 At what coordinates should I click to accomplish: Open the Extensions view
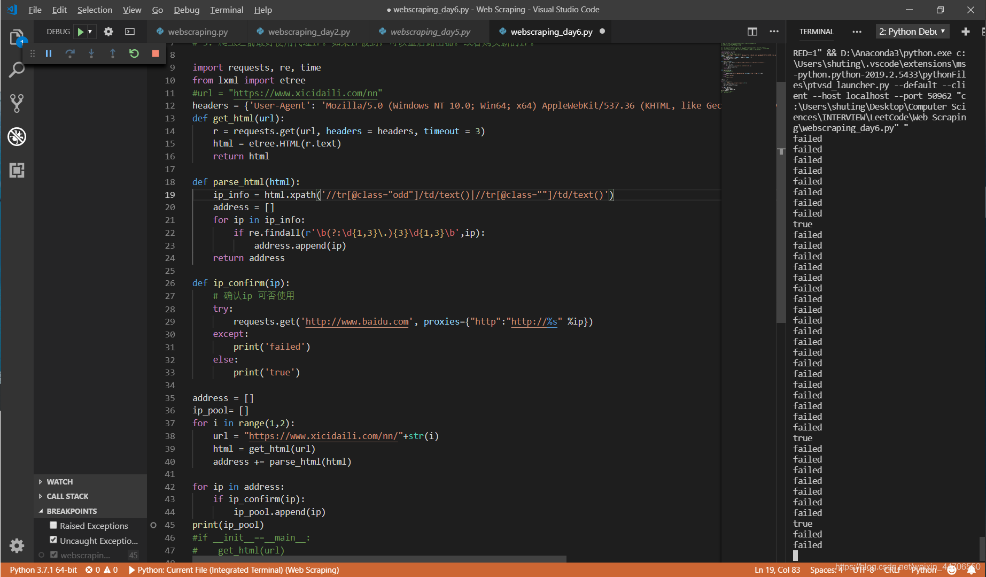pyautogui.click(x=17, y=170)
